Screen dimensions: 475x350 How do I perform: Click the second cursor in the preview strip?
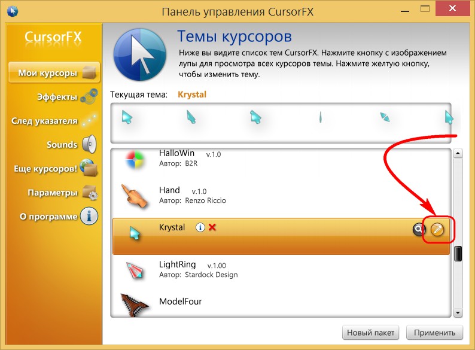click(191, 117)
